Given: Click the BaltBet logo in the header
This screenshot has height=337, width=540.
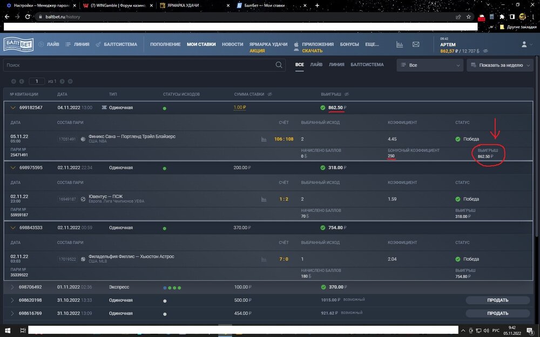Looking at the screenshot, I should (x=19, y=44).
